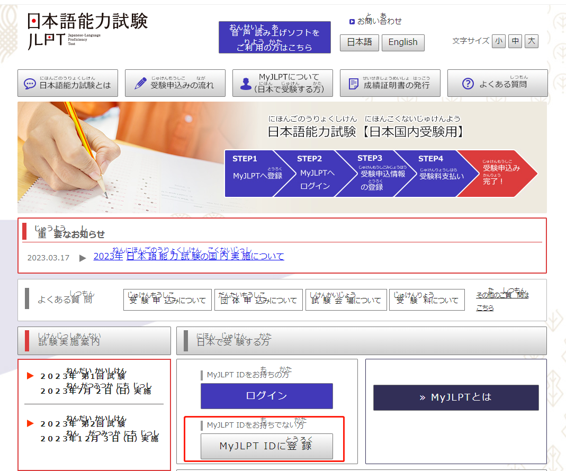Screen dimensions: 566x471
Task: Open the お問い合わせ link
Action: tap(379, 21)
